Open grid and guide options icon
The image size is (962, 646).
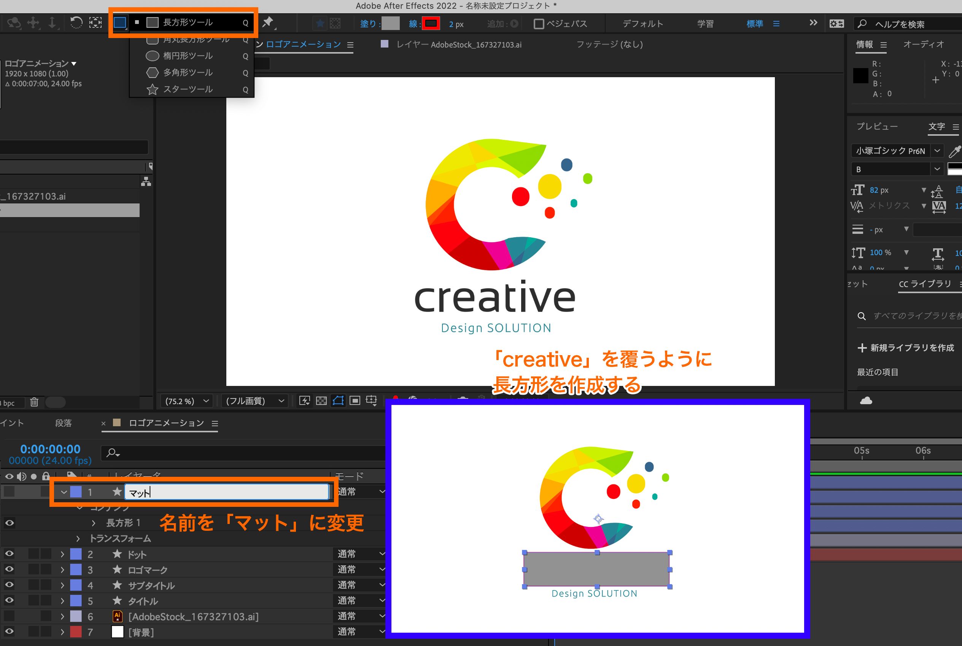coord(371,400)
